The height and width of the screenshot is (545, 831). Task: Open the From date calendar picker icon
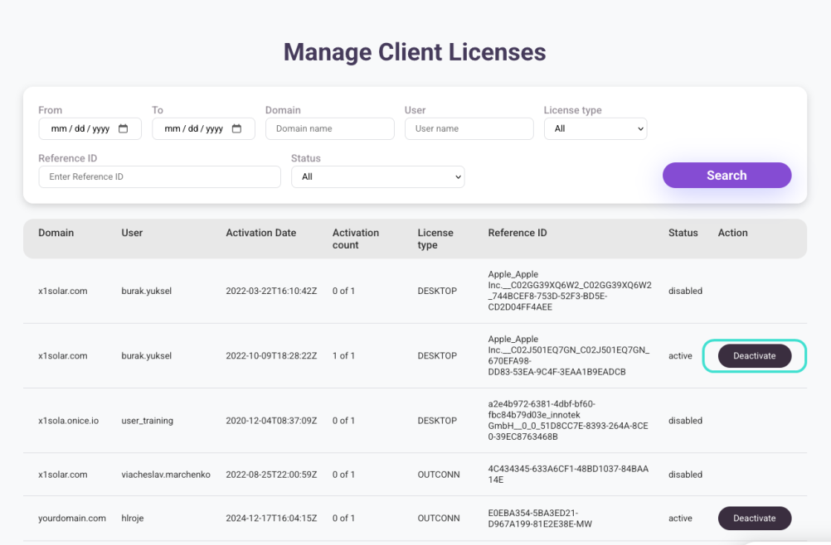tap(124, 128)
